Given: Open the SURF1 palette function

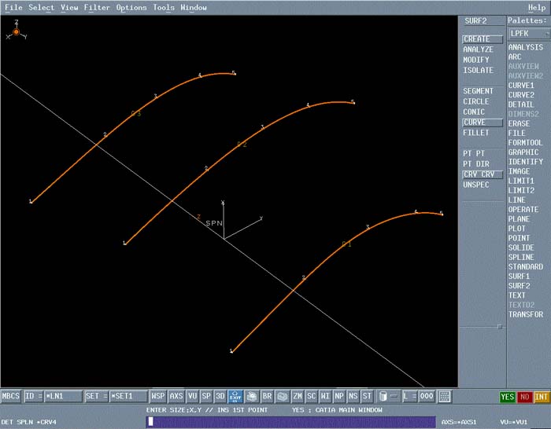Looking at the screenshot, I should [x=519, y=276].
